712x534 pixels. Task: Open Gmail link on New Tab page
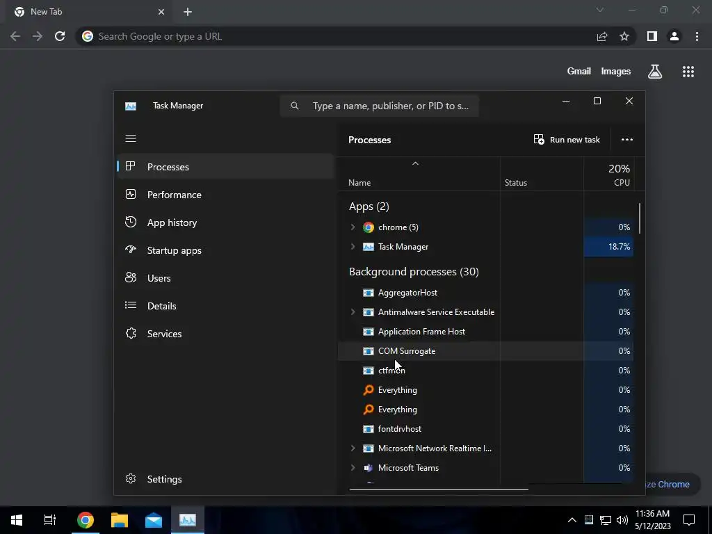click(579, 72)
